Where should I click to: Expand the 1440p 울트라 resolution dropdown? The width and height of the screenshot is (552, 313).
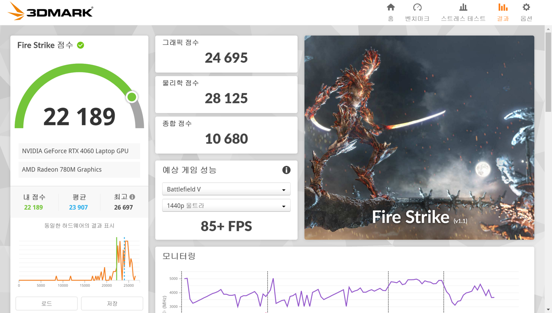coord(226,206)
